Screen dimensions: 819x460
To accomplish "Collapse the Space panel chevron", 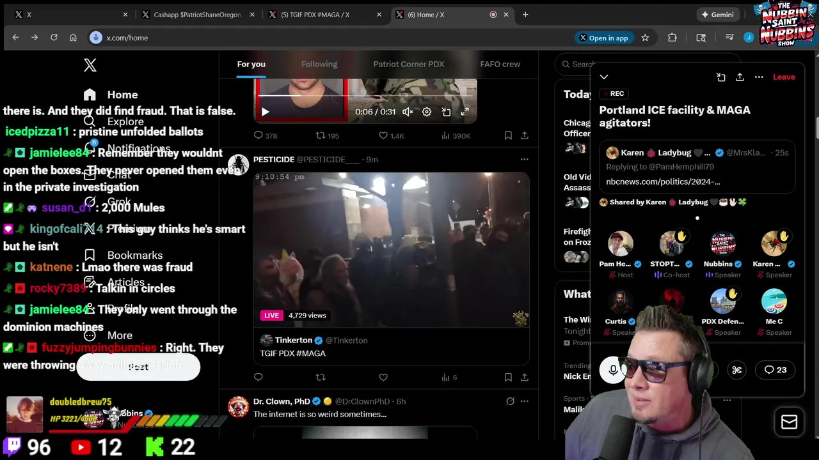I will click(x=604, y=77).
